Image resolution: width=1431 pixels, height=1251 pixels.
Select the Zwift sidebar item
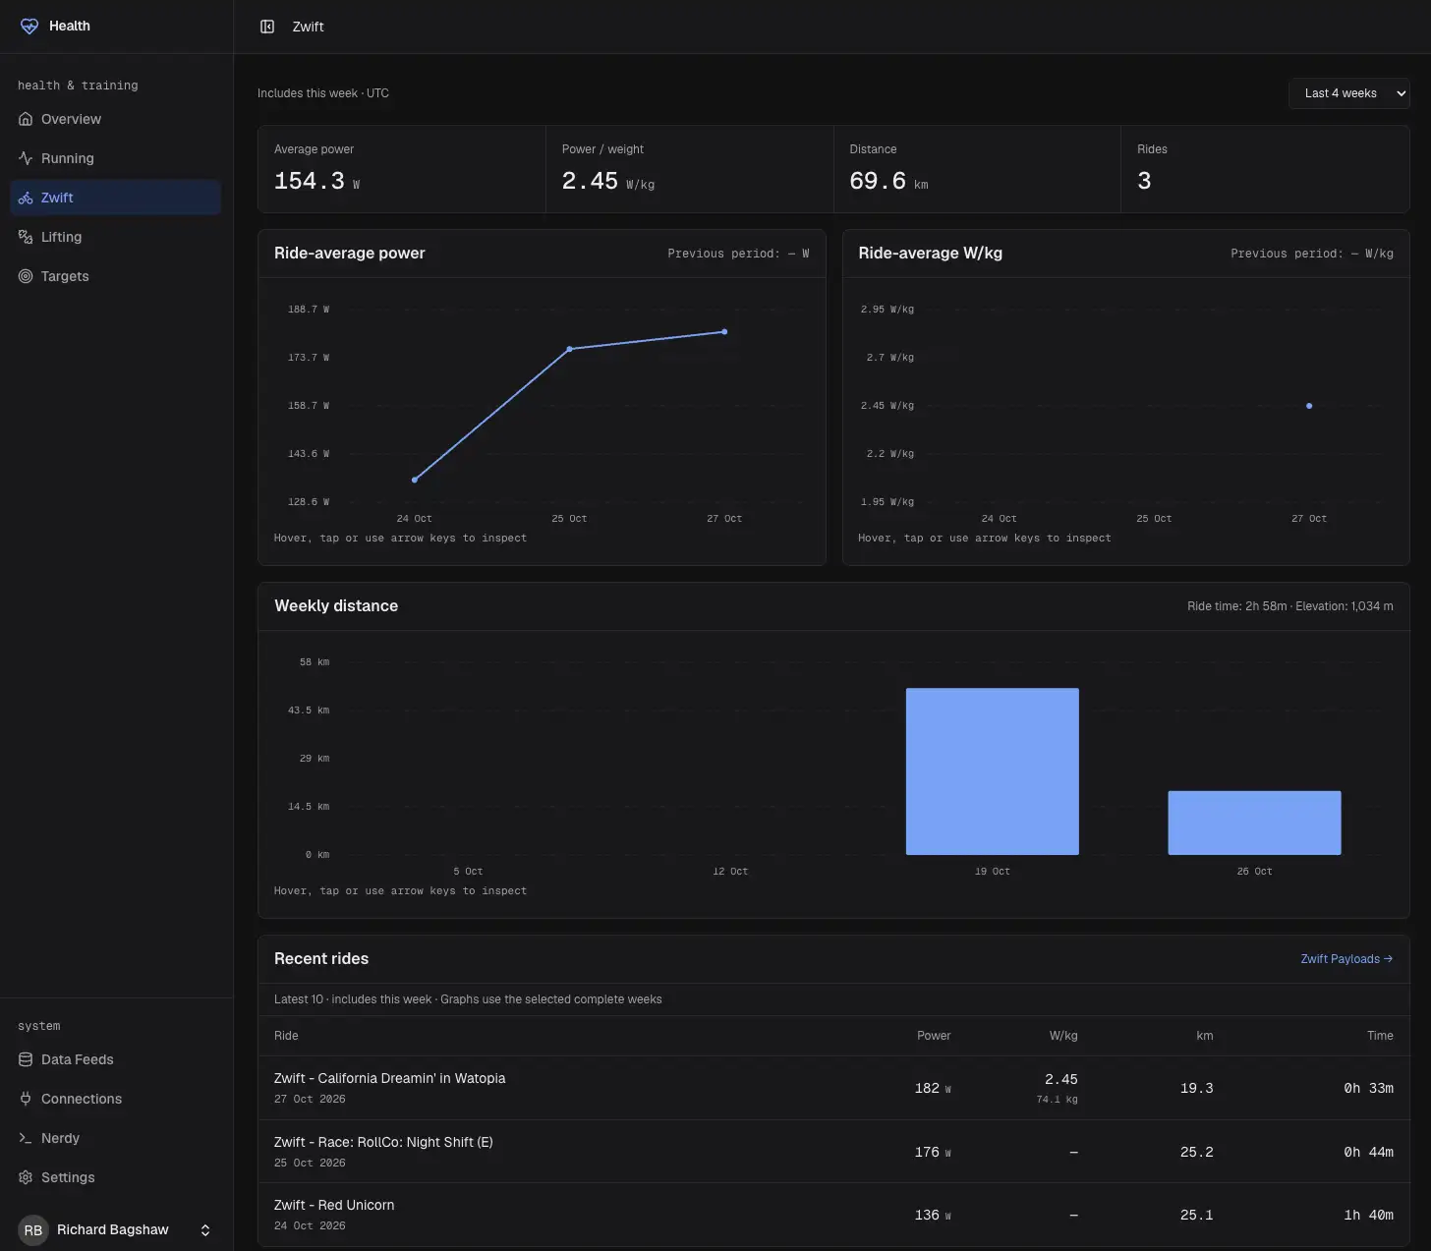pyautogui.click(x=116, y=198)
